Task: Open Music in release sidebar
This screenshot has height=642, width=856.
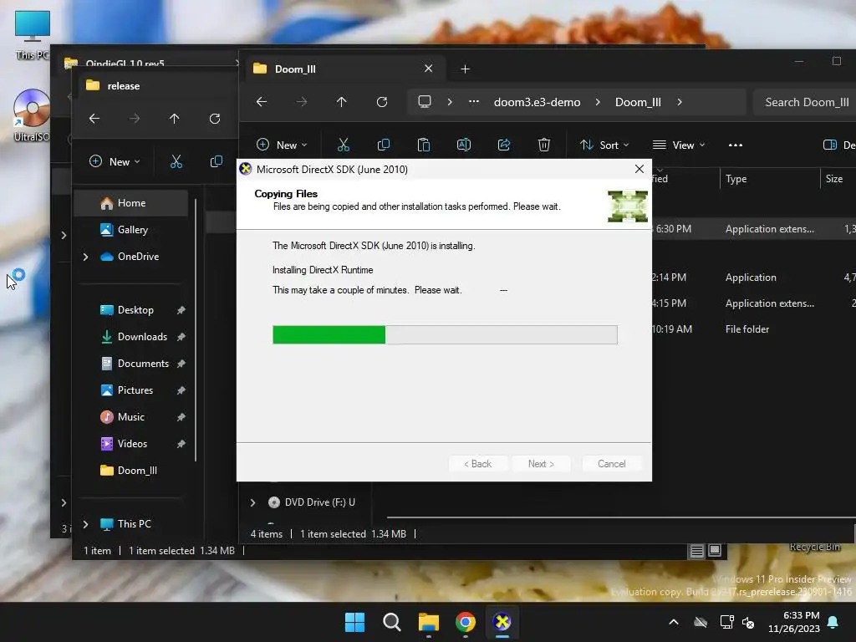Action: (131, 417)
